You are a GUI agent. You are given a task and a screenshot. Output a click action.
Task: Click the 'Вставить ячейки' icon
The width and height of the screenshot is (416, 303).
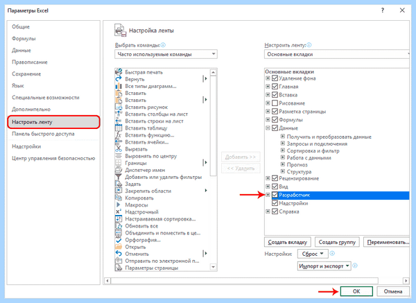[119, 142]
